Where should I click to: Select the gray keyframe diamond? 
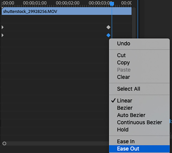108,27
